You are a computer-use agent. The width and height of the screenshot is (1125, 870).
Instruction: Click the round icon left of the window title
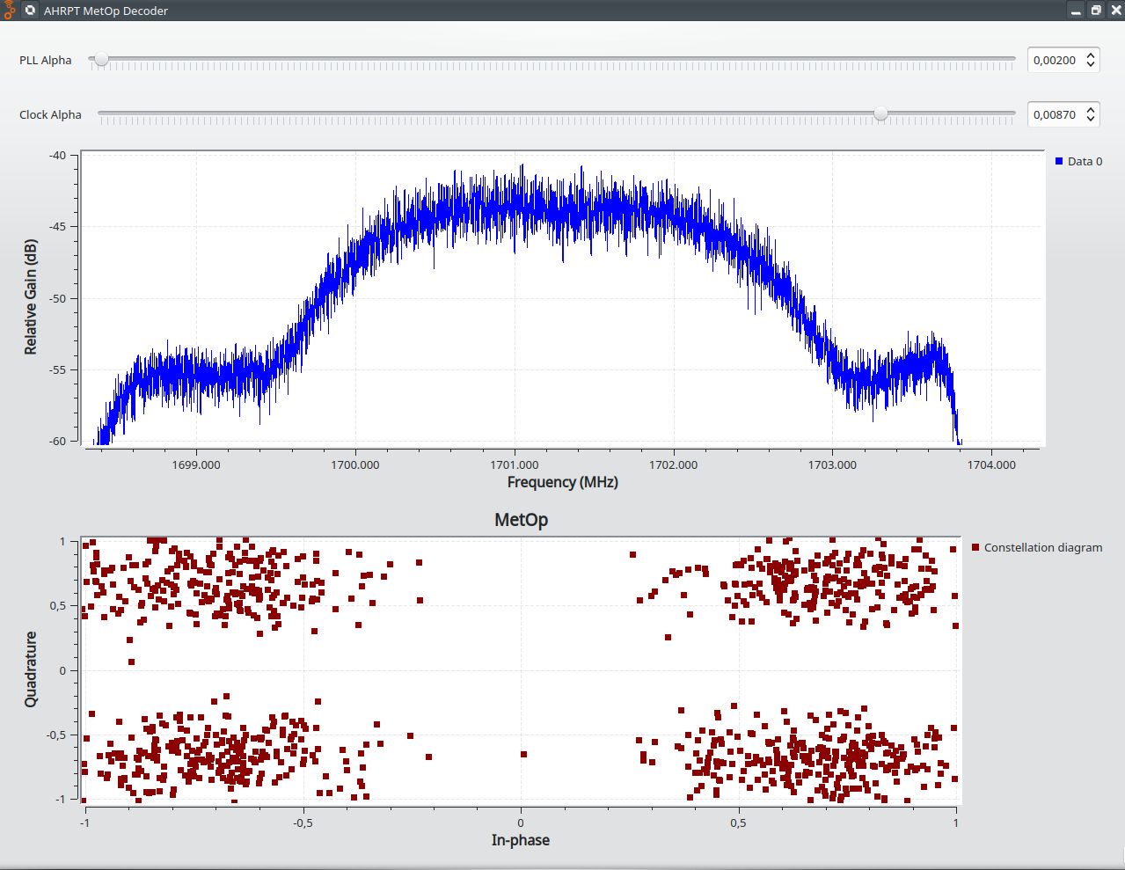(x=30, y=11)
